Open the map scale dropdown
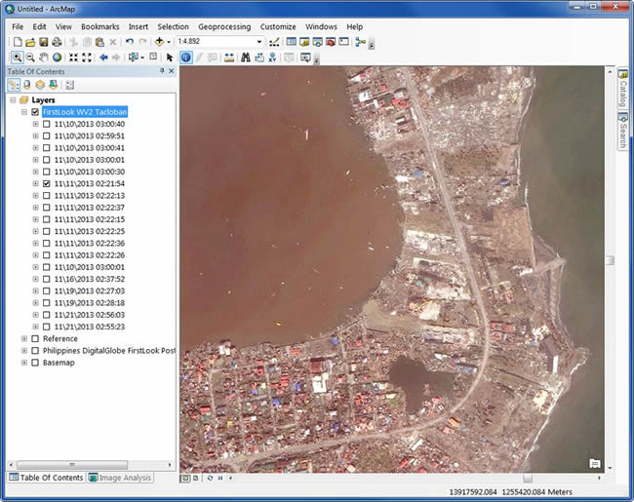Image resolution: width=634 pixels, height=502 pixels. (259, 42)
